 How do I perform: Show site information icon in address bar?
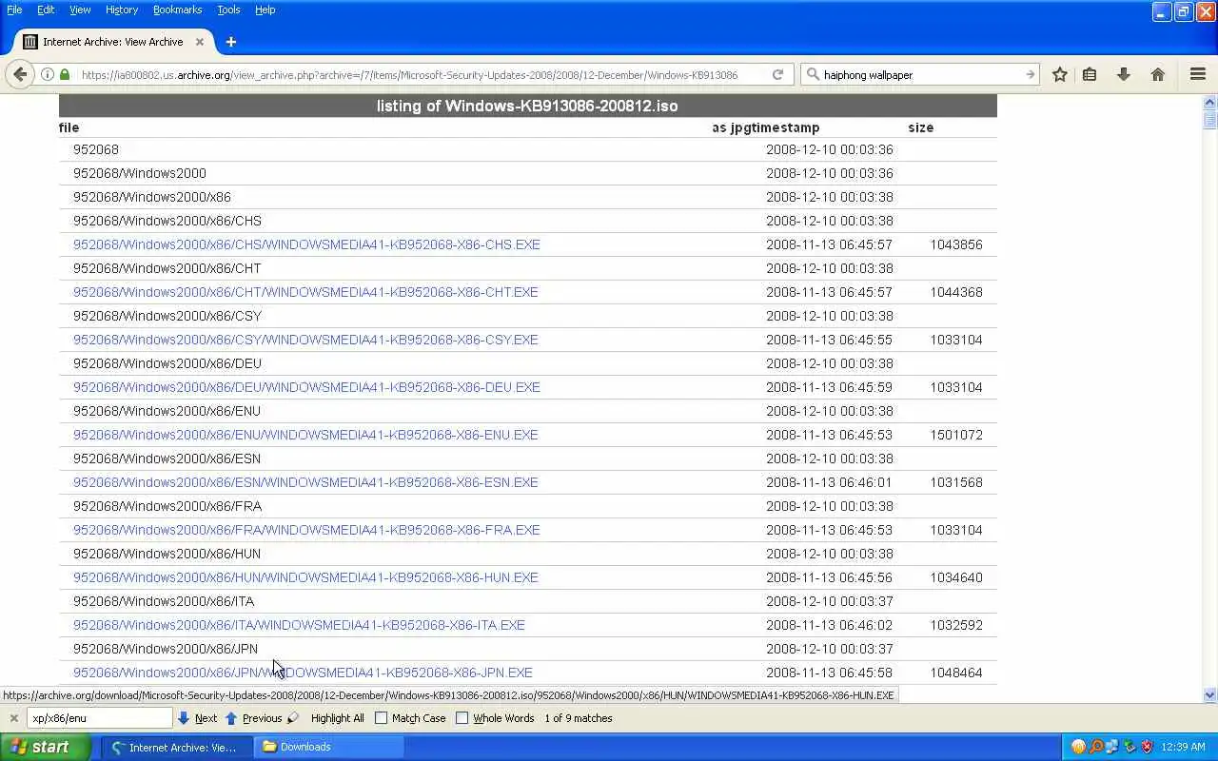(48, 74)
